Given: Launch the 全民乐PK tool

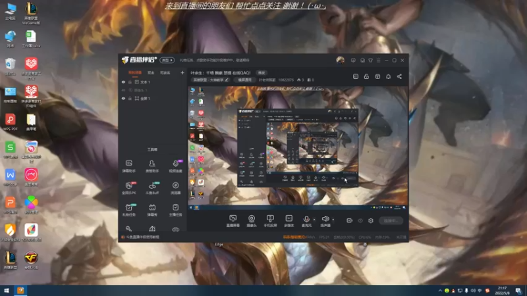Looking at the screenshot, I should (128, 188).
